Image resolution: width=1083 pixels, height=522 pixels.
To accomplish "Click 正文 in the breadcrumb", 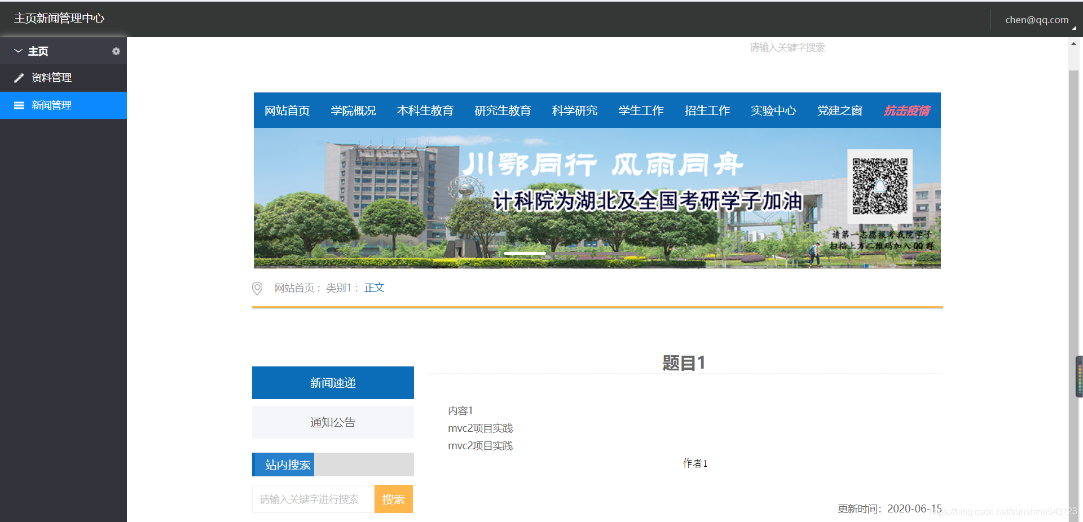I will (374, 288).
